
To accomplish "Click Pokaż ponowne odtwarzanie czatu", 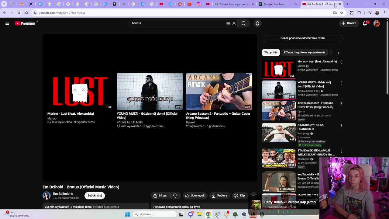I will 302,38.
